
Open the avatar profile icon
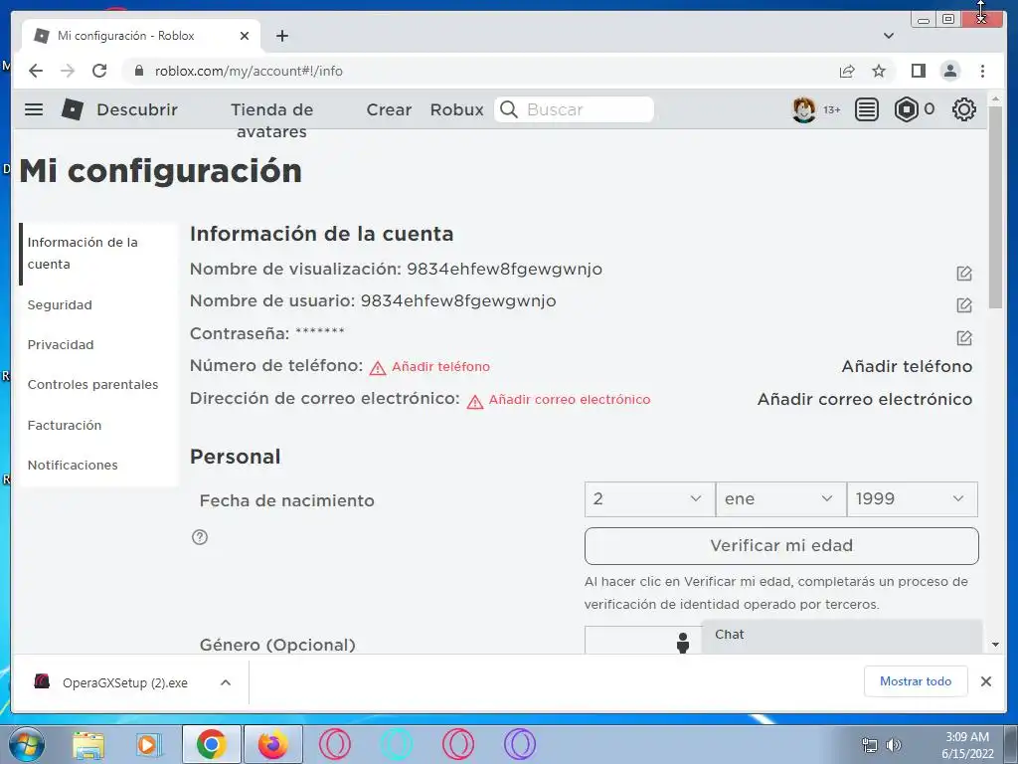pos(803,109)
